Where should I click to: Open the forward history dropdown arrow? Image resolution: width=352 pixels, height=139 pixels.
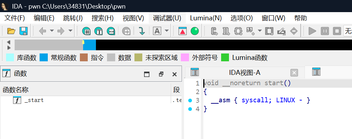[70, 31]
